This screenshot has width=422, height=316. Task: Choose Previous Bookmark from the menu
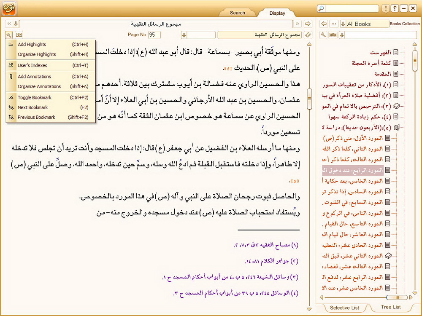point(51,117)
